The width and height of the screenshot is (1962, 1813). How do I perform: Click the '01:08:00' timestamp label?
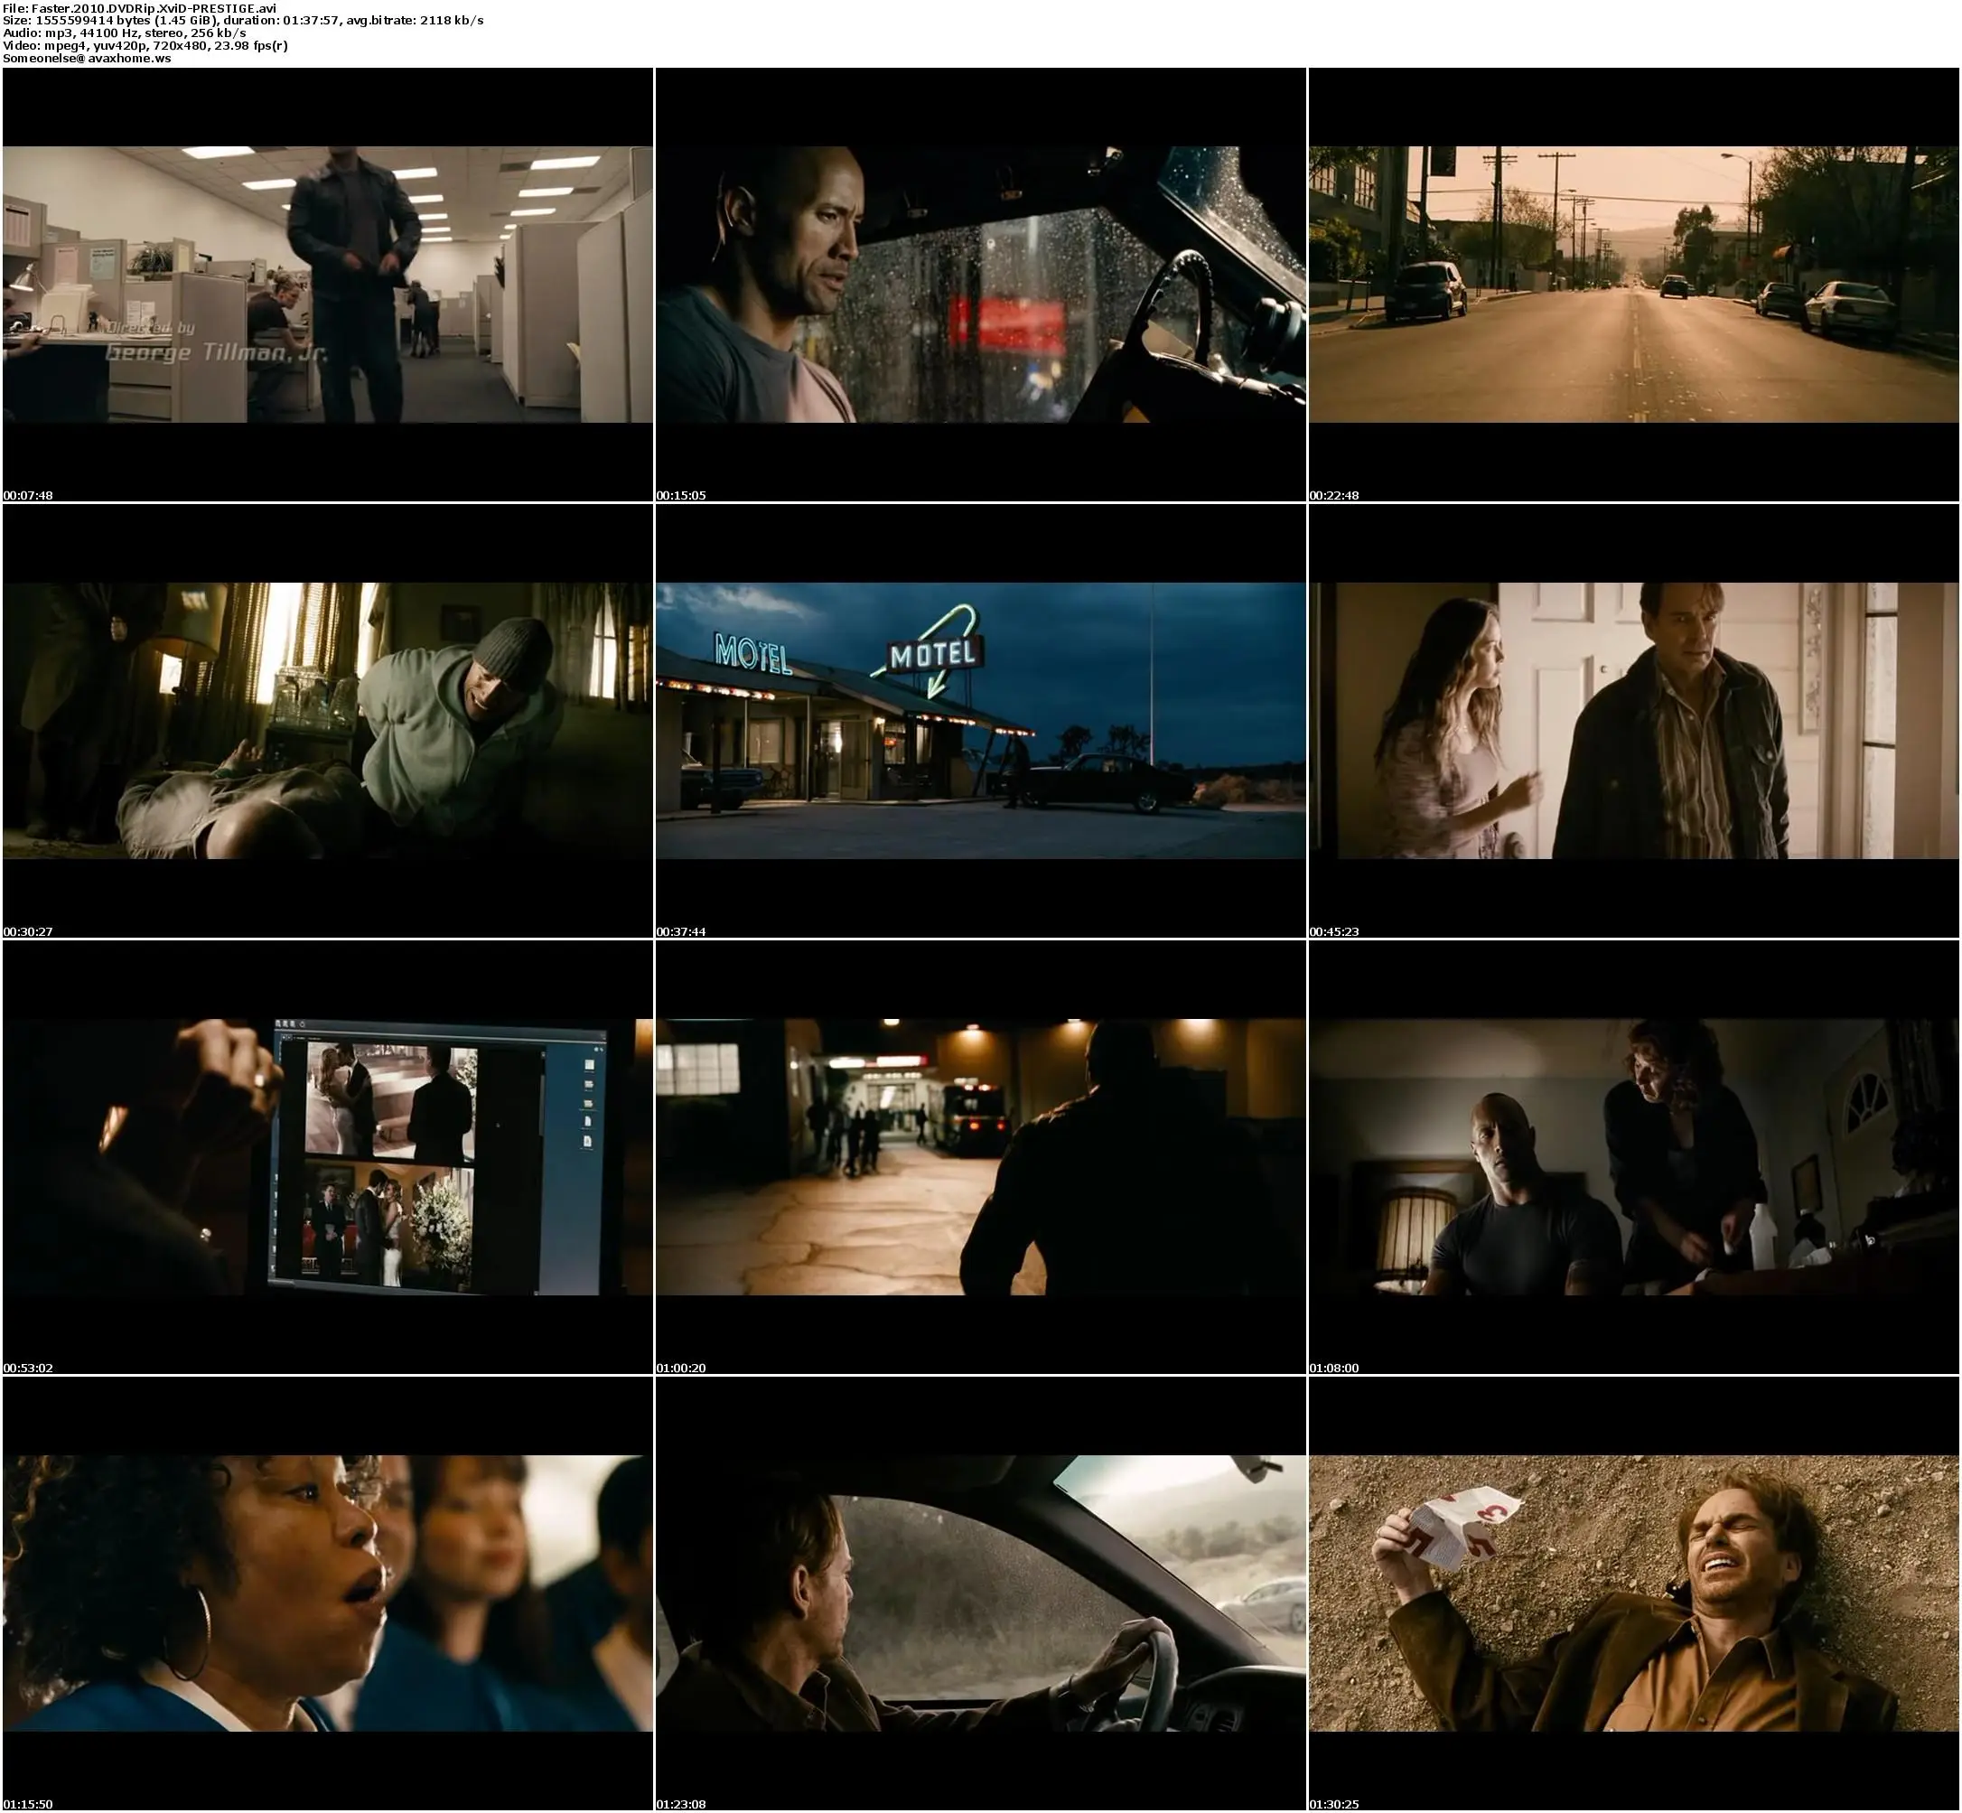(1334, 1368)
